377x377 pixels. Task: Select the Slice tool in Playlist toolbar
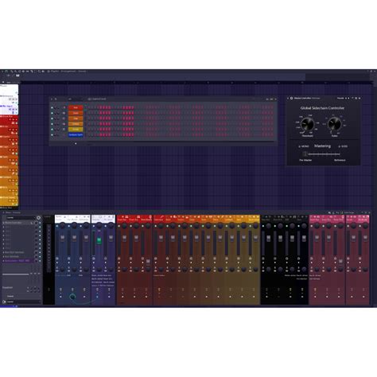click(x=31, y=72)
